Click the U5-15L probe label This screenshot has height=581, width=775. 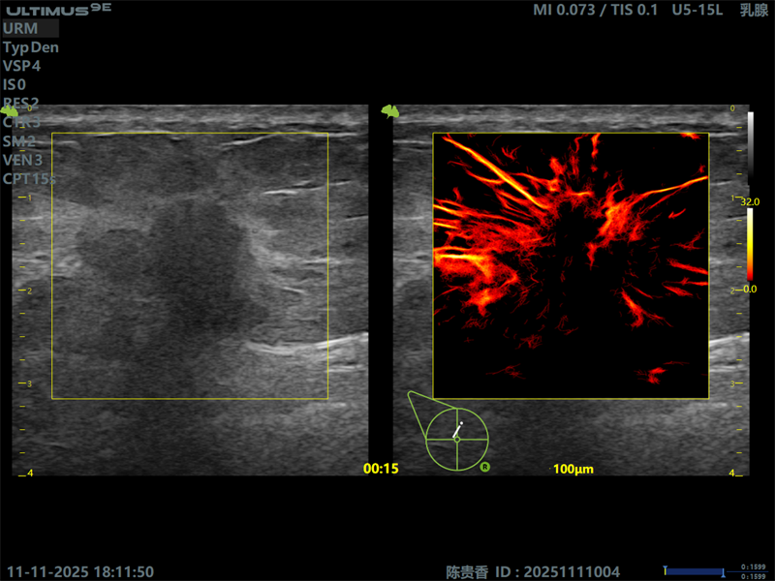(697, 10)
